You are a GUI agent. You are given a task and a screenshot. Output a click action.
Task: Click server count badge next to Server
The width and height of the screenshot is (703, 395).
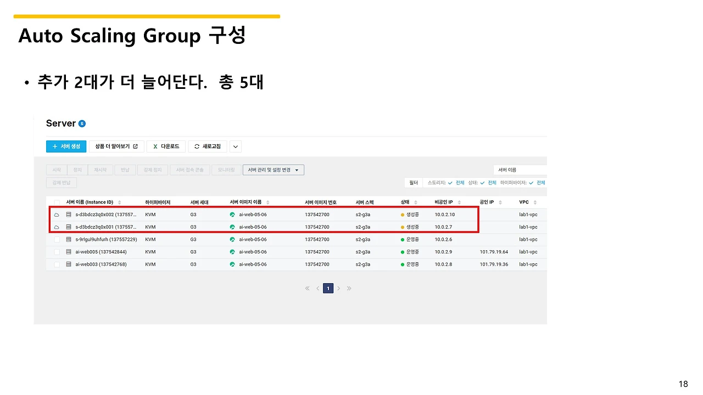click(x=82, y=123)
